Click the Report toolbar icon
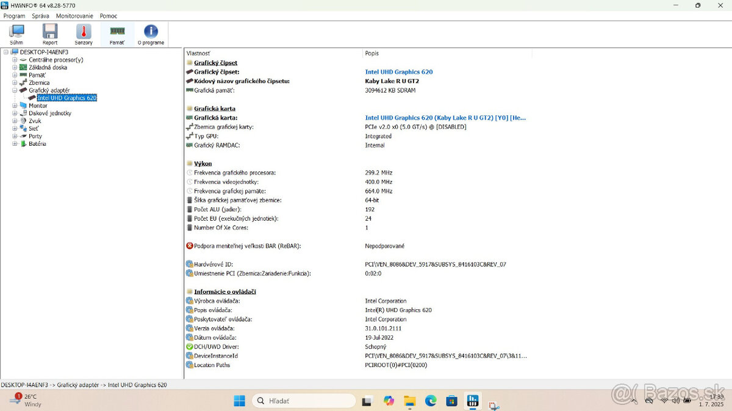 click(50, 34)
